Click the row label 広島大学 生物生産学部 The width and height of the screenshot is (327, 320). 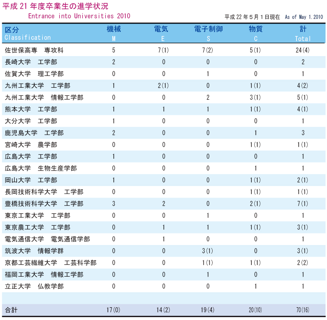(41, 168)
